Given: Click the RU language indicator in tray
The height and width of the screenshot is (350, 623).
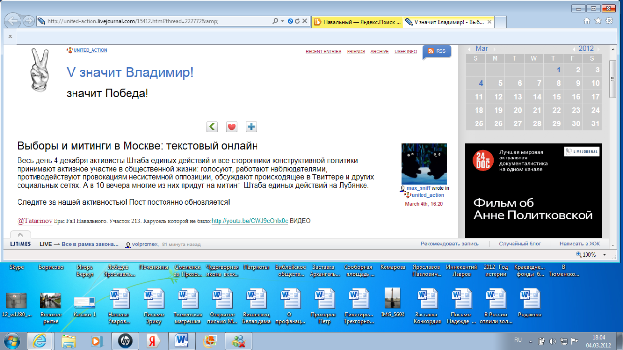Looking at the screenshot, I should pos(518,340).
